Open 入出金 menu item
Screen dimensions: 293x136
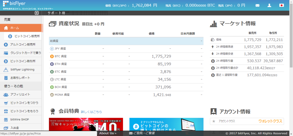point(21,128)
